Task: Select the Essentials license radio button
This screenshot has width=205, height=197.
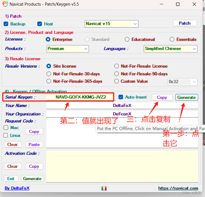Action: tap(172, 39)
